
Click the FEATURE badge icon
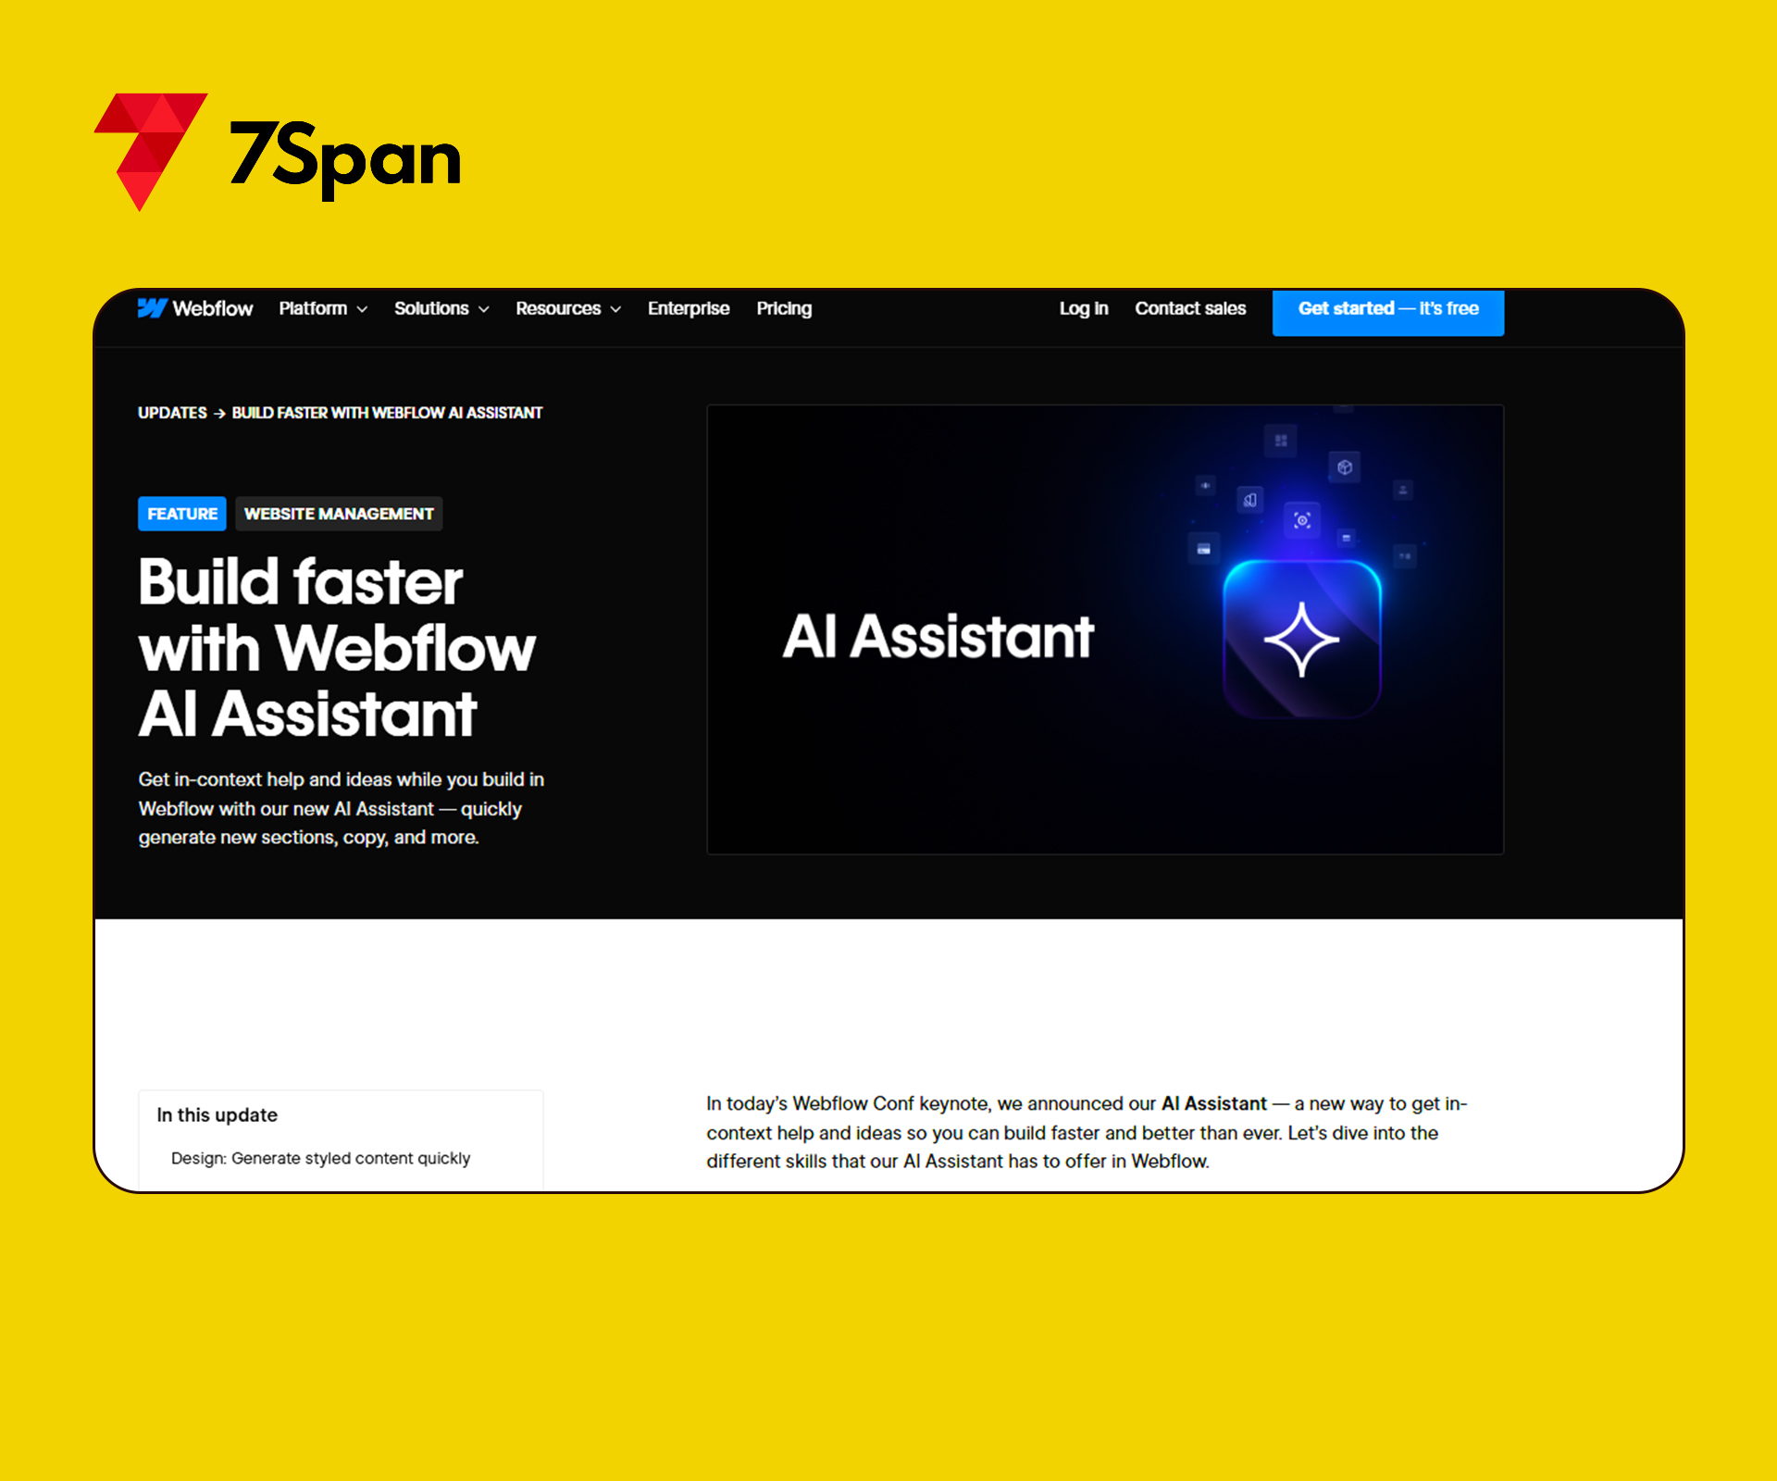(180, 514)
